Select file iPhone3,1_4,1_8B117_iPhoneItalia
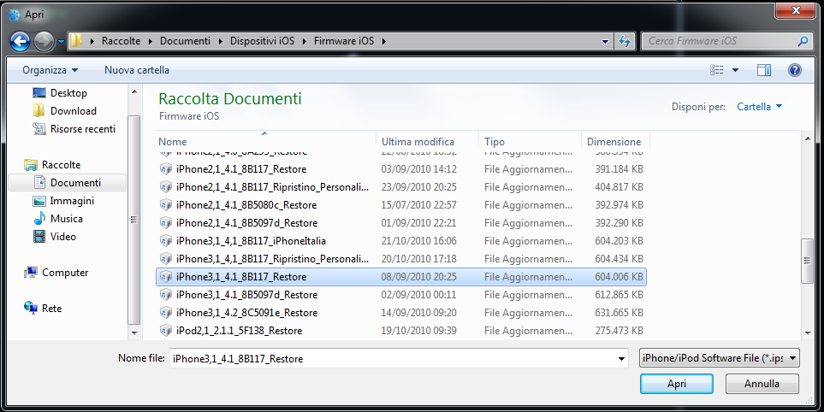Viewport: 824px width, 412px height. click(401, 241)
